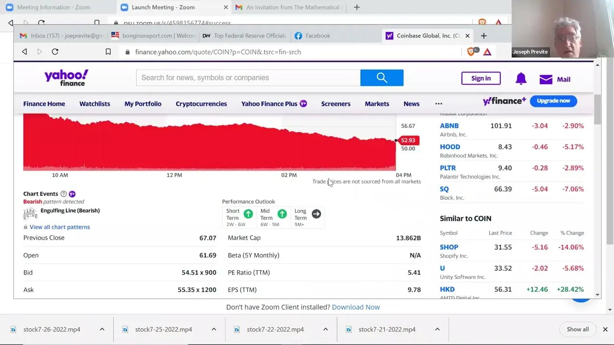This screenshot has width=614, height=345.
Task: Open the HOOD ticker link
Action: (450, 147)
